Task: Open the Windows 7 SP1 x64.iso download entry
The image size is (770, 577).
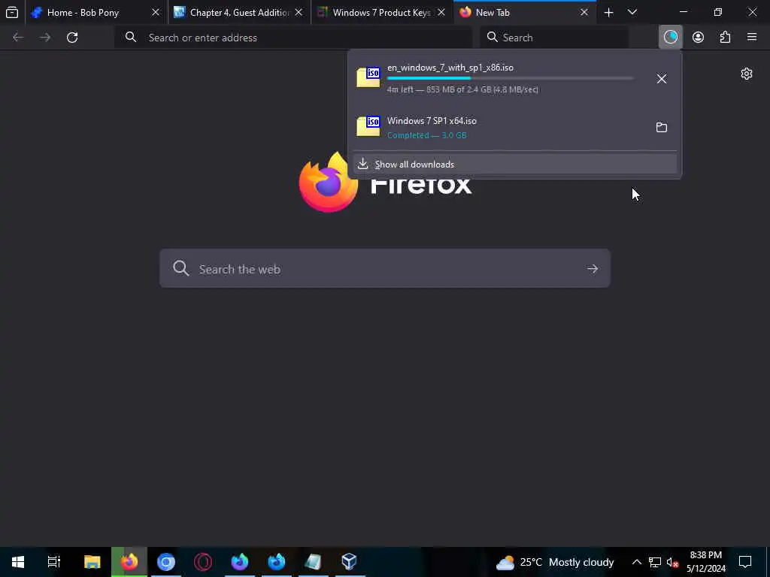Action: click(x=499, y=127)
